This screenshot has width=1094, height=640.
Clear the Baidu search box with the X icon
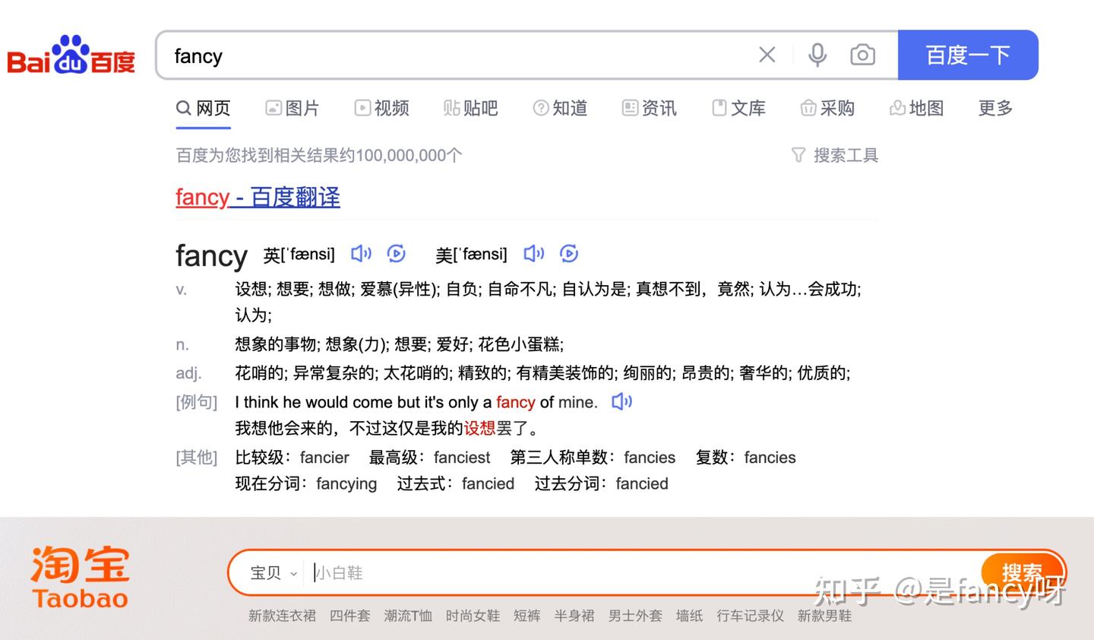click(767, 55)
